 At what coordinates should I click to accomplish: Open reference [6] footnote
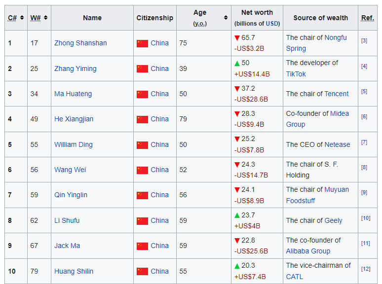tap(364, 116)
